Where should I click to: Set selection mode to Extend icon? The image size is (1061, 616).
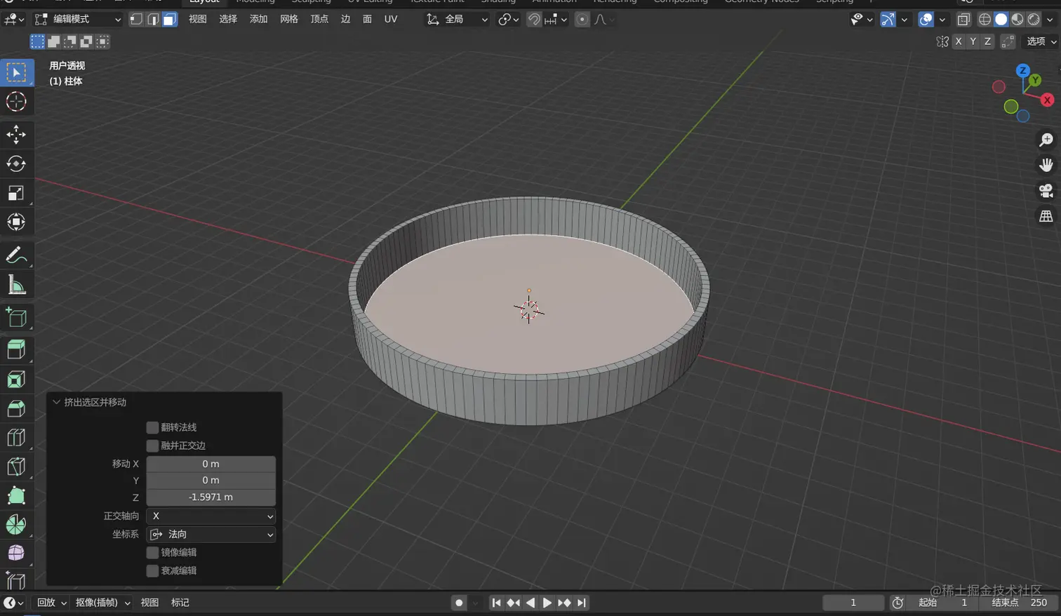coord(54,42)
